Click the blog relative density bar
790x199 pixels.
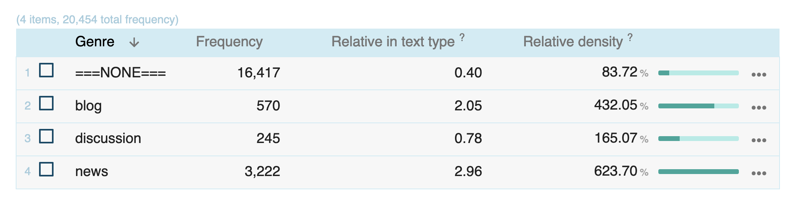click(698, 106)
